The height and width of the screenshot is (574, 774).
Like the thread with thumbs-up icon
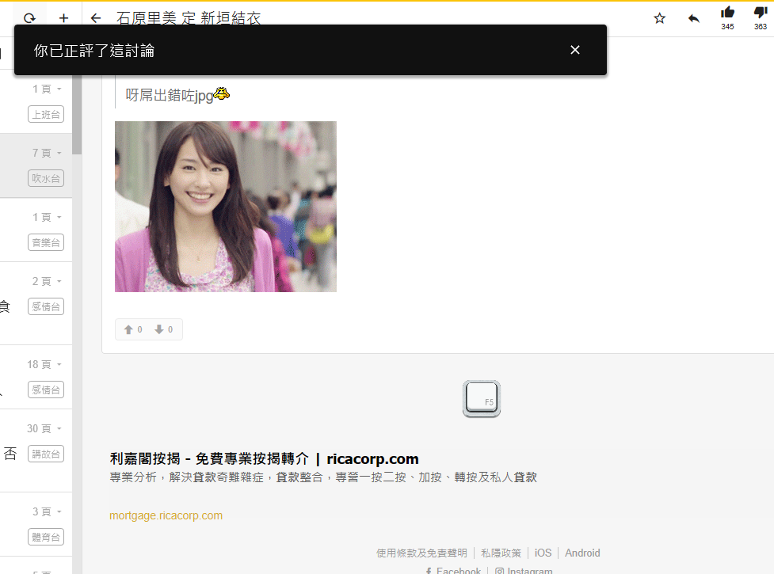(x=727, y=13)
